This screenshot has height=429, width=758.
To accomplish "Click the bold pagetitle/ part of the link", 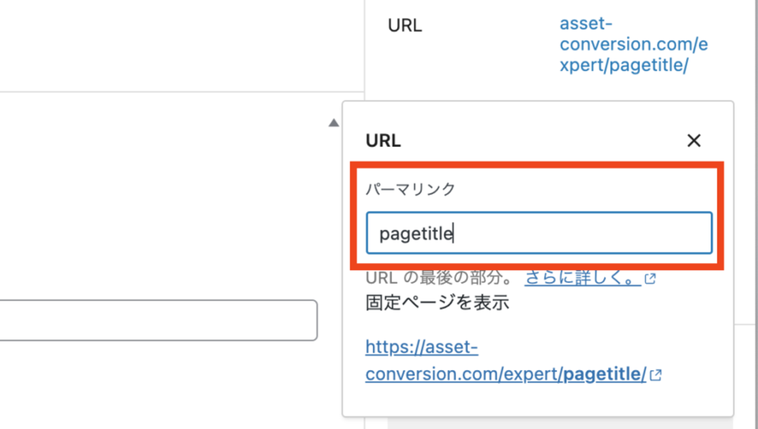I will point(604,374).
